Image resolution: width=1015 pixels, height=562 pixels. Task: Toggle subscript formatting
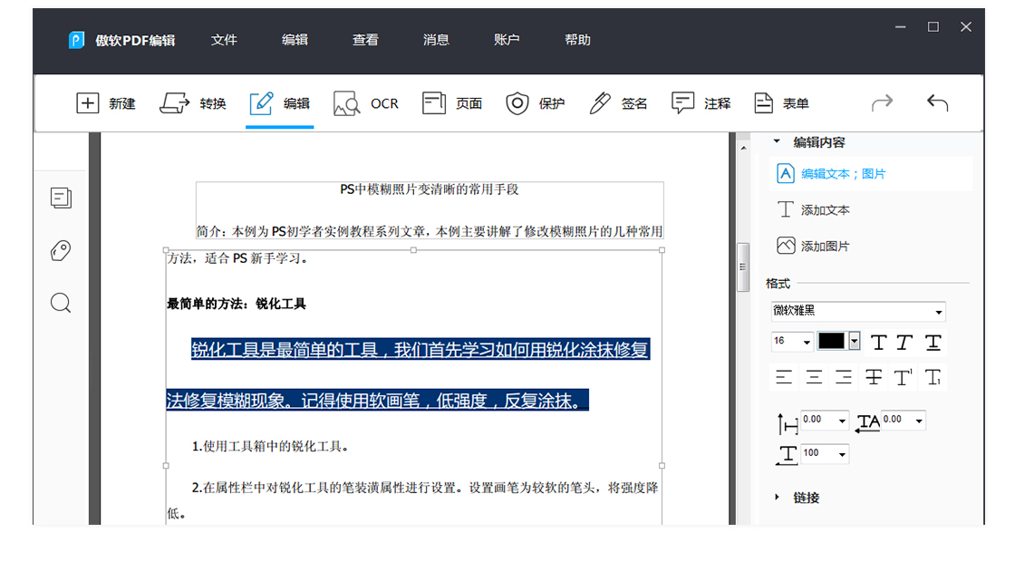pyautogui.click(x=933, y=377)
